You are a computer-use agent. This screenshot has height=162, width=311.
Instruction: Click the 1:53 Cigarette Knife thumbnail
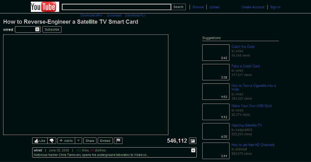tap(216, 92)
